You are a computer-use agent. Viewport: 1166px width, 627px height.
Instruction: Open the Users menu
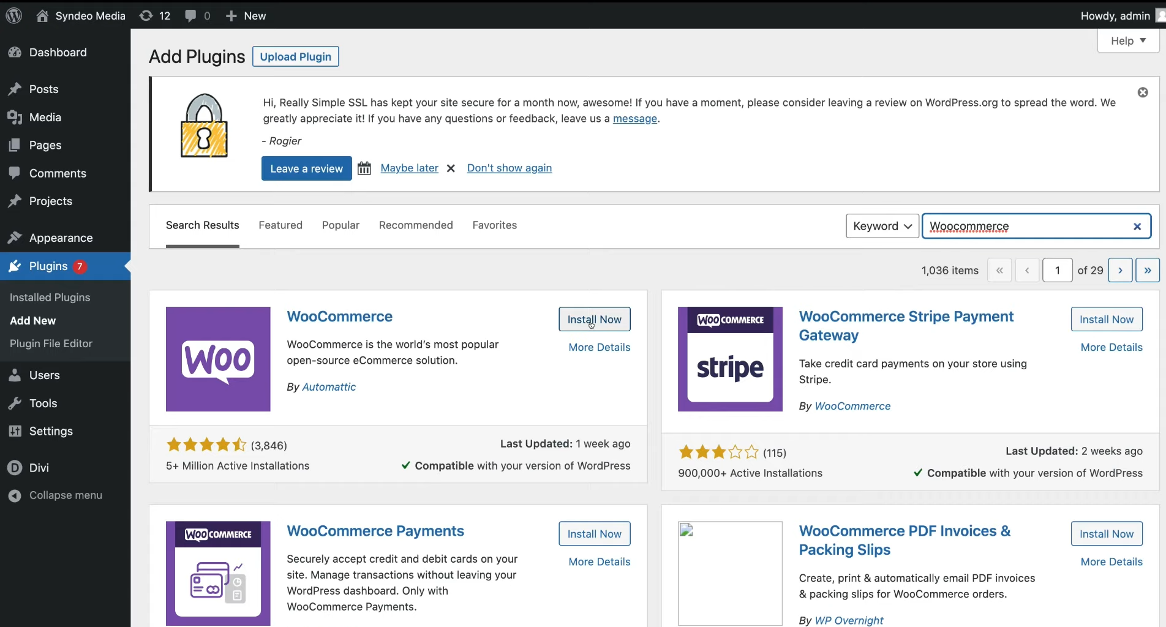(65, 375)
